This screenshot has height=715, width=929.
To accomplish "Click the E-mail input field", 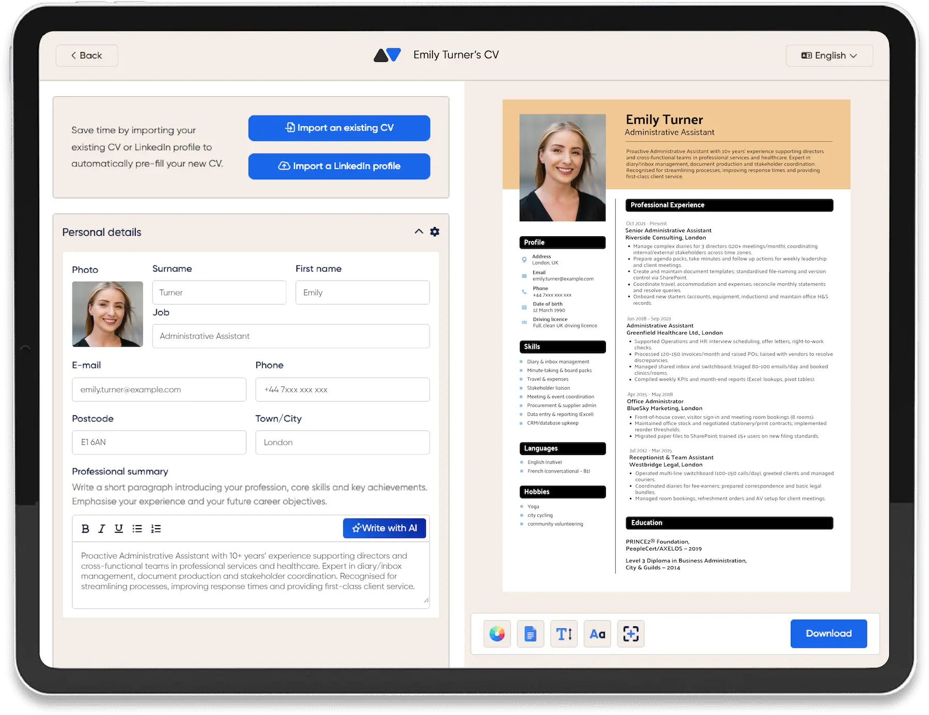I will (x=159, y=389).
